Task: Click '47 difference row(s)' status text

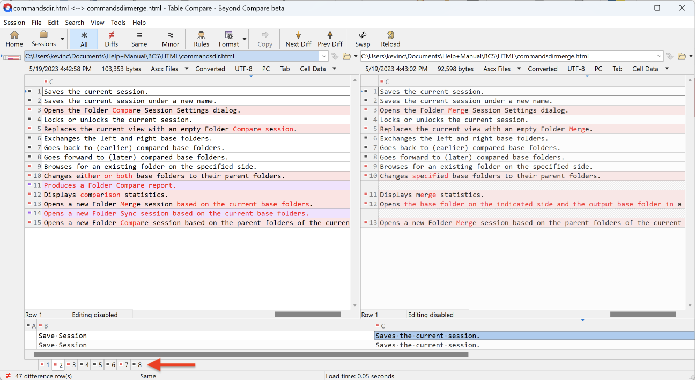Action: (43, 376)
